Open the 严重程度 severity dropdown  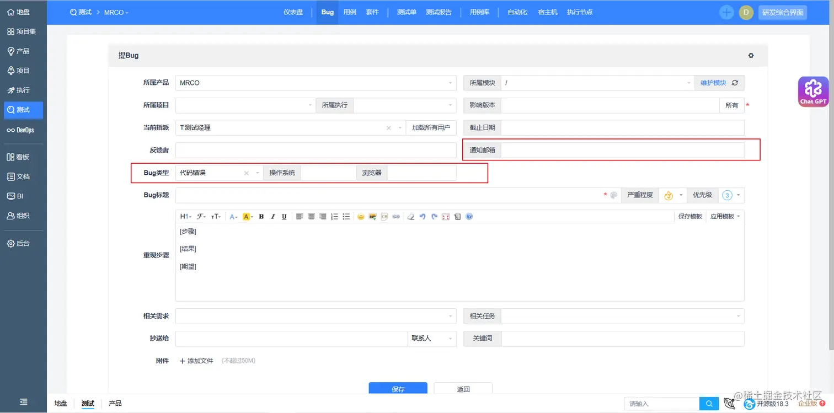(x=672, y=195)
